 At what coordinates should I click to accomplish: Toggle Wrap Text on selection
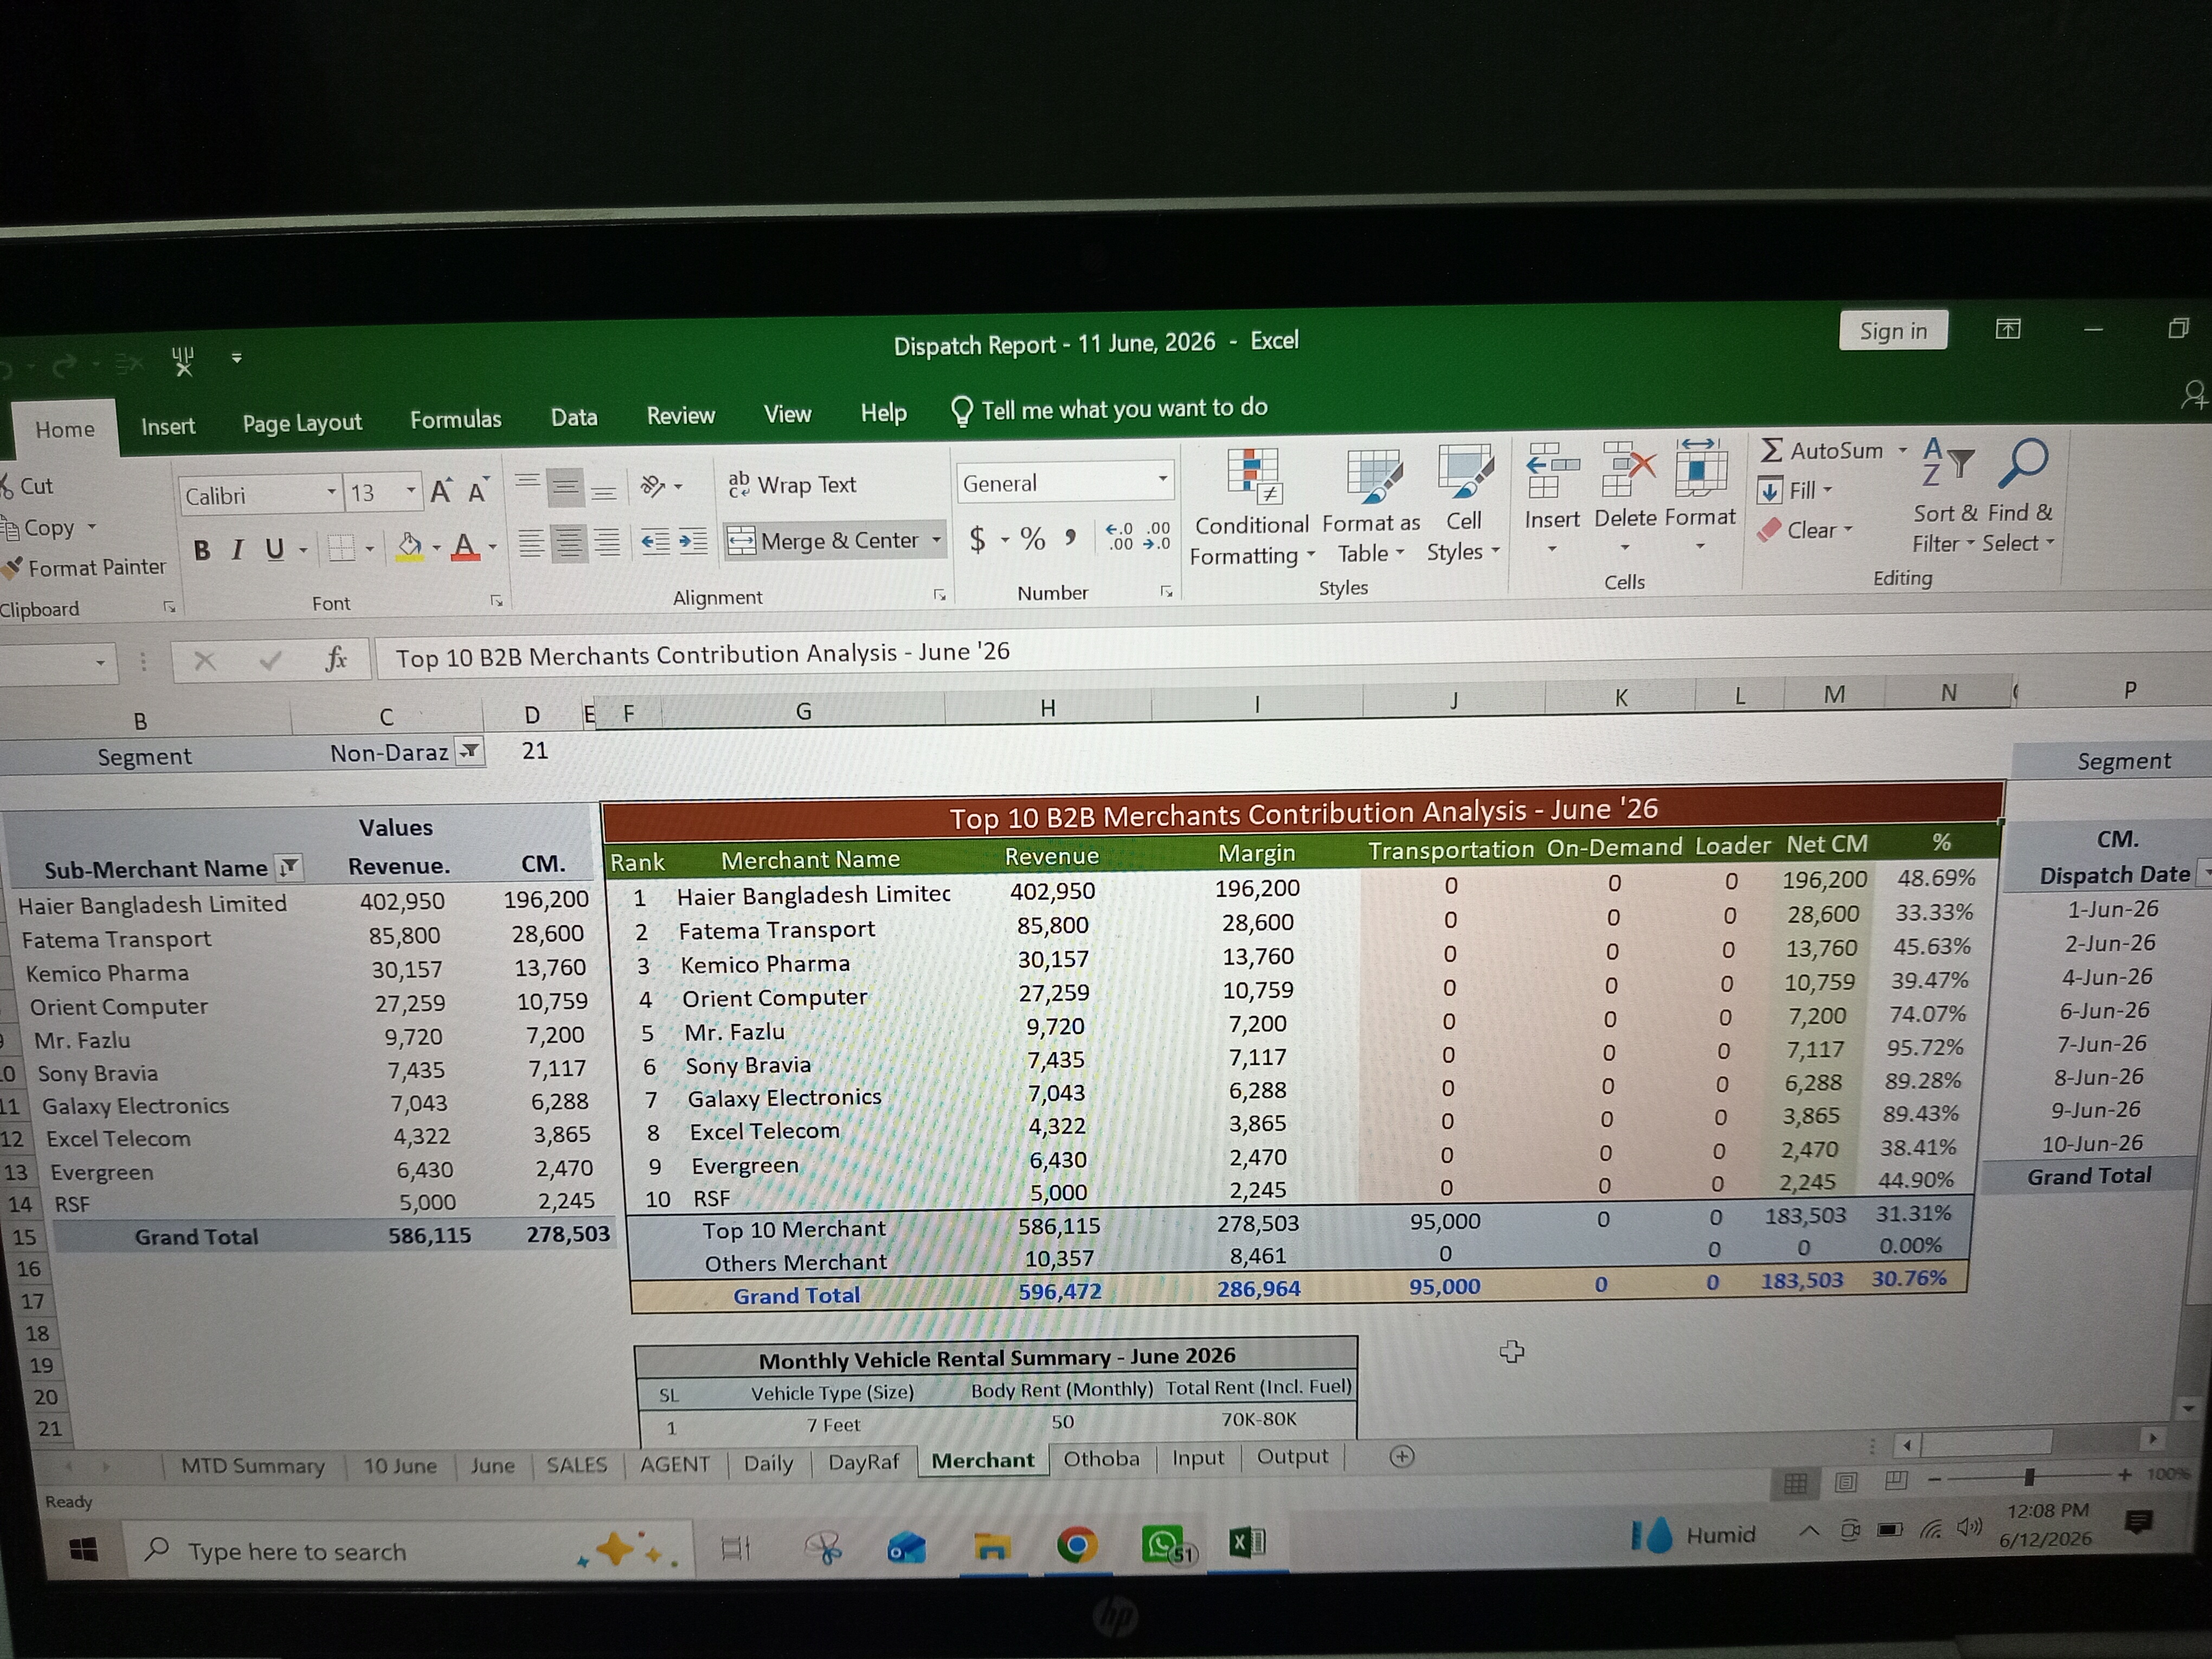pyautogui.click(x=792, y=485)
